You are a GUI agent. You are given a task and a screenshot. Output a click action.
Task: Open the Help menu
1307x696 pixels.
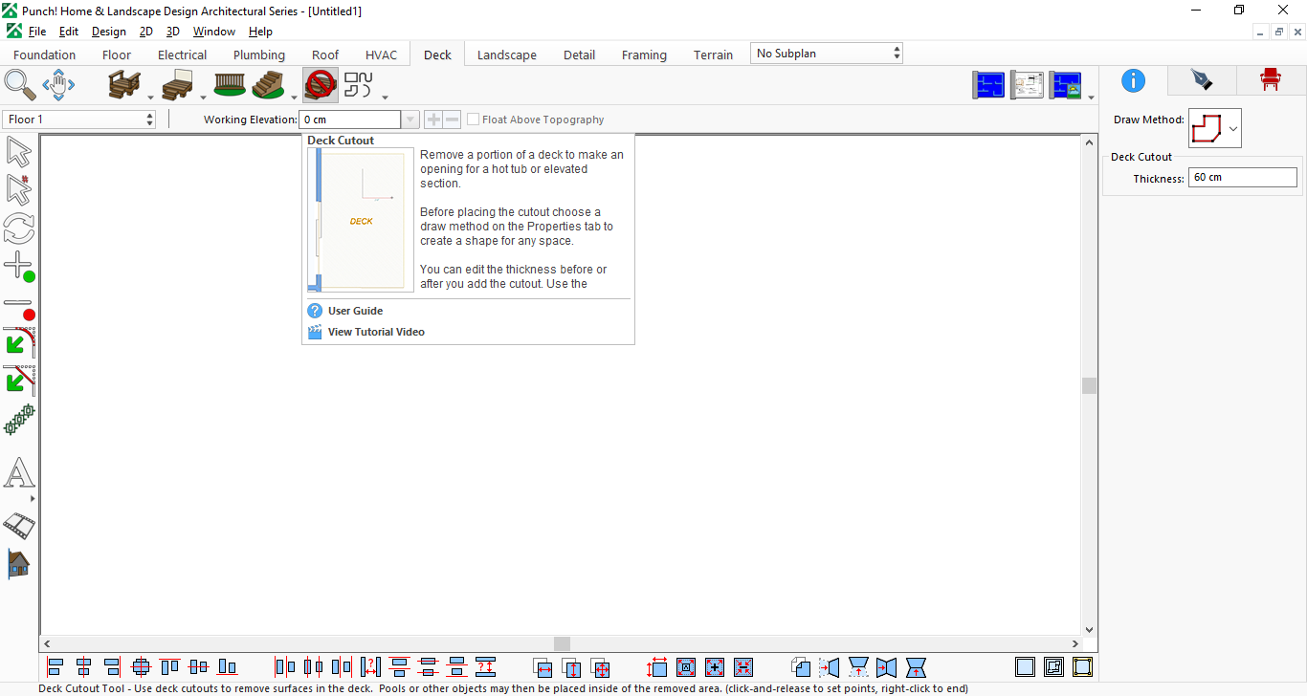(260, 32)
